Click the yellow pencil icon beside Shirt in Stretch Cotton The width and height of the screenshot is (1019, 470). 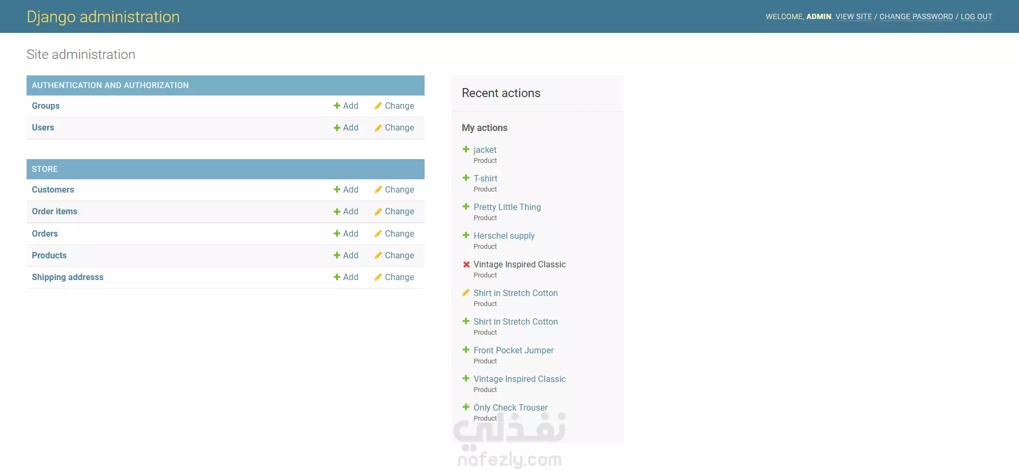click(466, 292)
